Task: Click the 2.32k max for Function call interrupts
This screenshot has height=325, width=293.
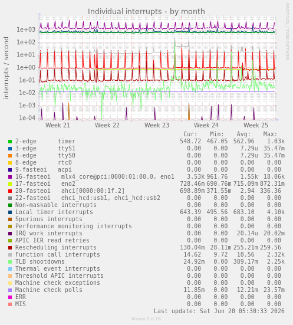Action: tap(276, 255)
